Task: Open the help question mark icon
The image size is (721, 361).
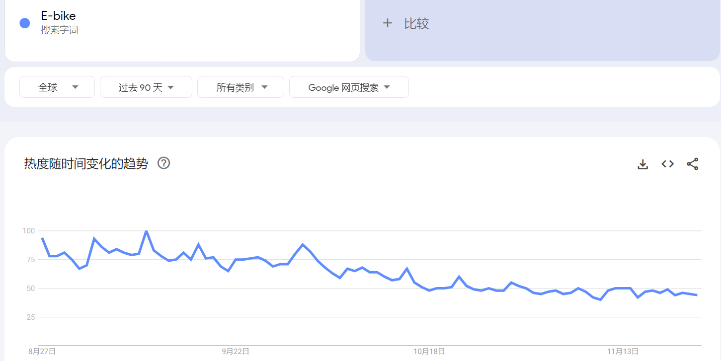Action: (164, 163)
